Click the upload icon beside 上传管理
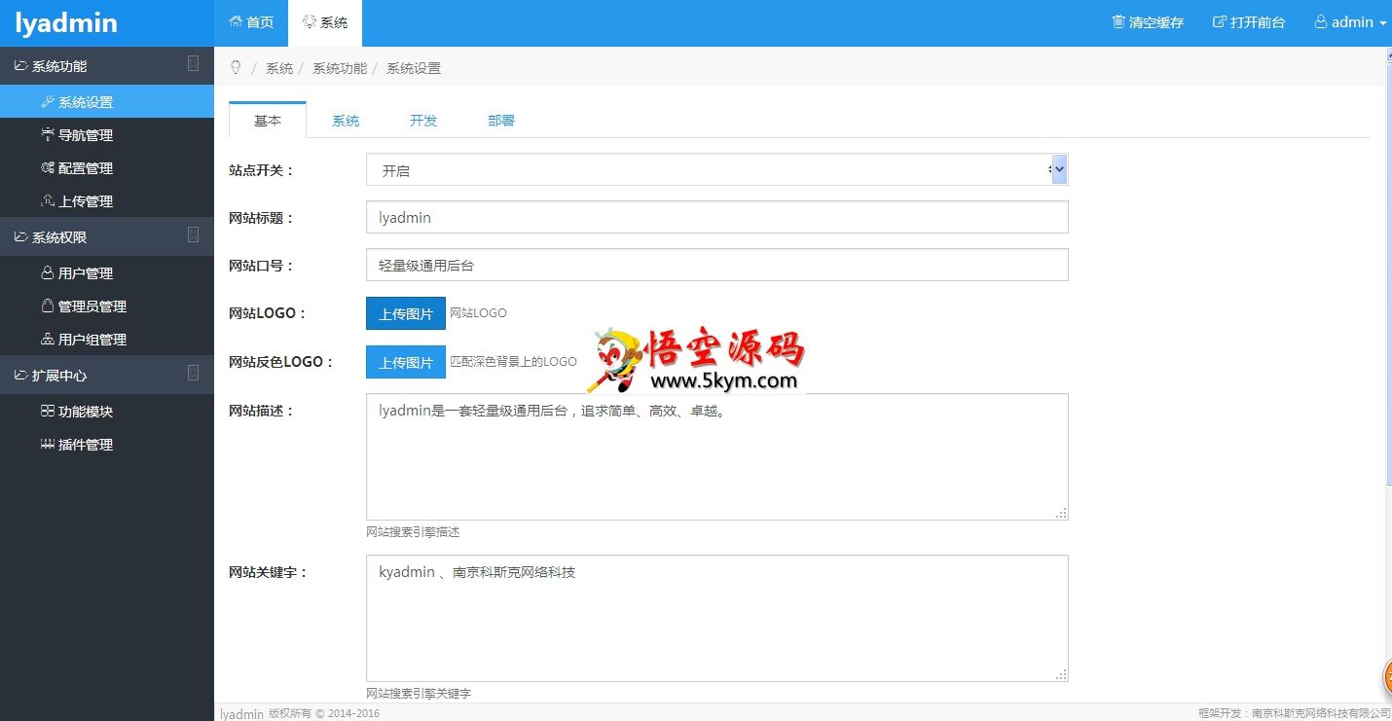This screenshot has height=721, width=1392. [x=47, y=201]
